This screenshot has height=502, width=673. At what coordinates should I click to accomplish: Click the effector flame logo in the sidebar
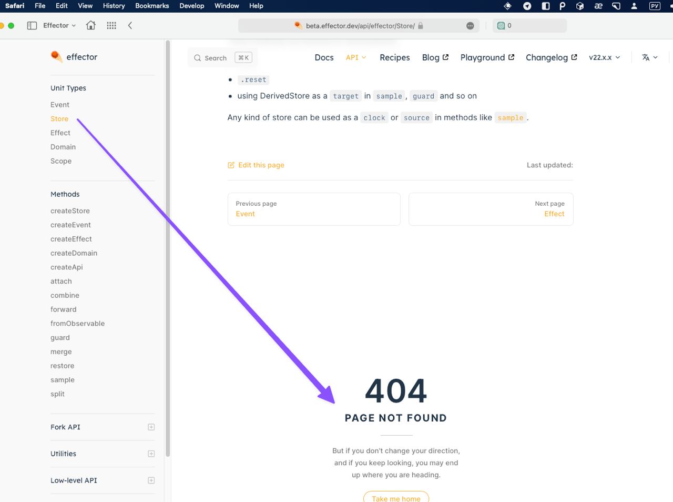pyautogui.click(x=56, y=56)
